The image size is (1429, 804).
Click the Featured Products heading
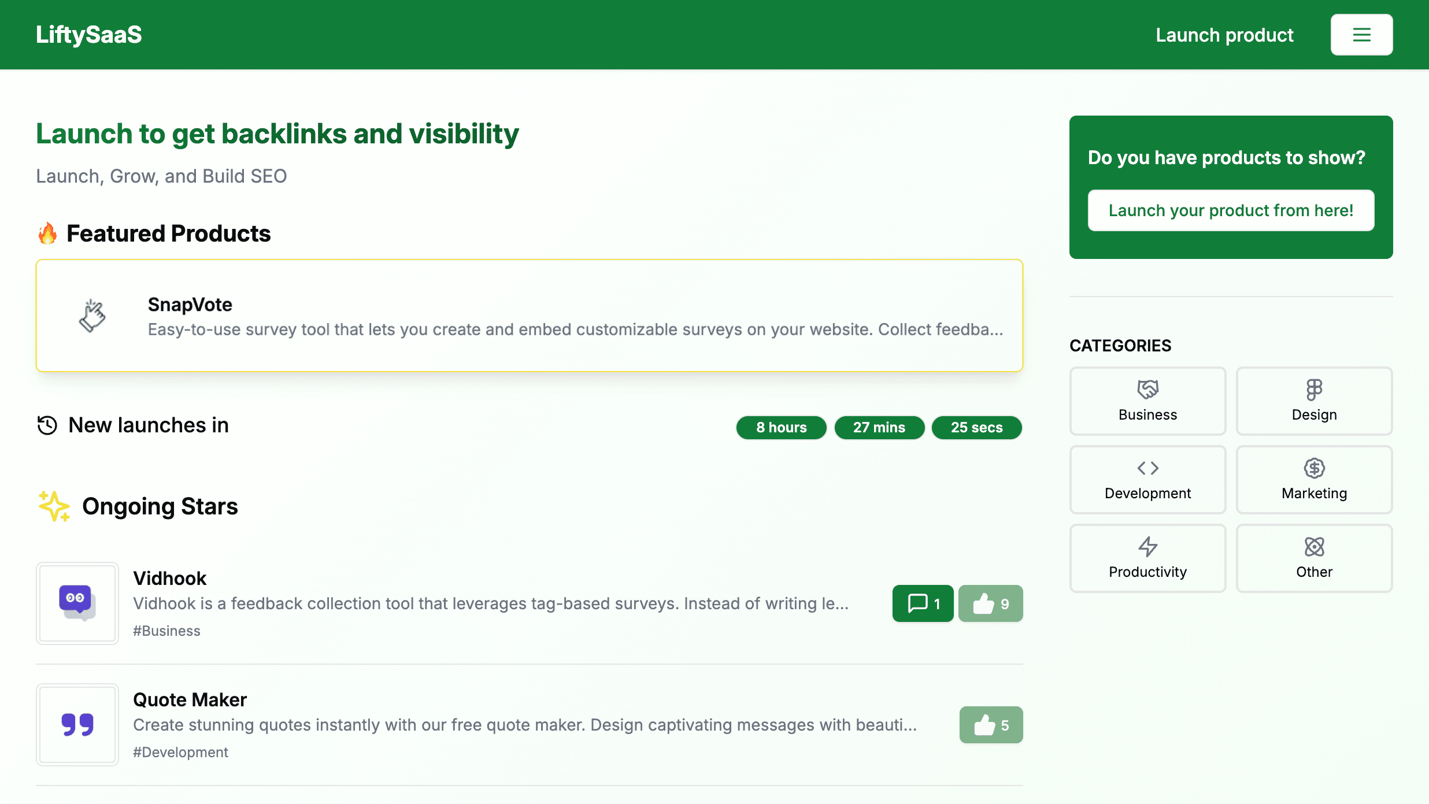(x=168, y=234)
